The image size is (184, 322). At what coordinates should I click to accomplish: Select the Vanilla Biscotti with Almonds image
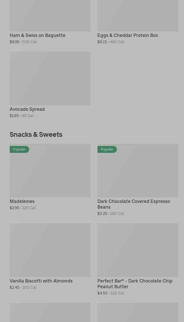click(x=50, y=250)
